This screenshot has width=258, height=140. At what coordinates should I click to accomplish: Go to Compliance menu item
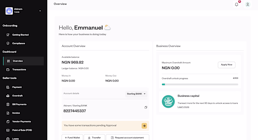point(18,43)
